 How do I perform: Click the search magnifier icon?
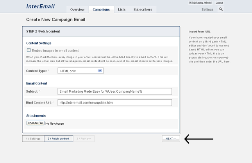point(221,9)
